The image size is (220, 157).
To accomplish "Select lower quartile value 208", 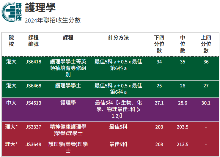I will 159,145.
